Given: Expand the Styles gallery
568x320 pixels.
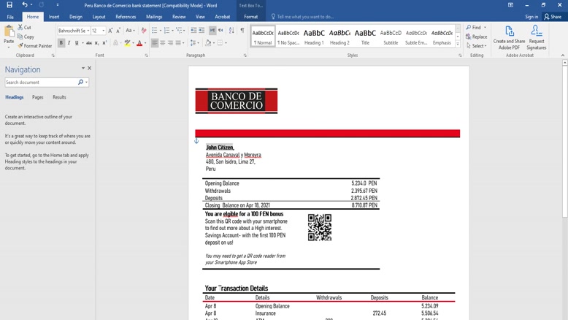Looking at the screenshot, I should (x=458, y=45).
